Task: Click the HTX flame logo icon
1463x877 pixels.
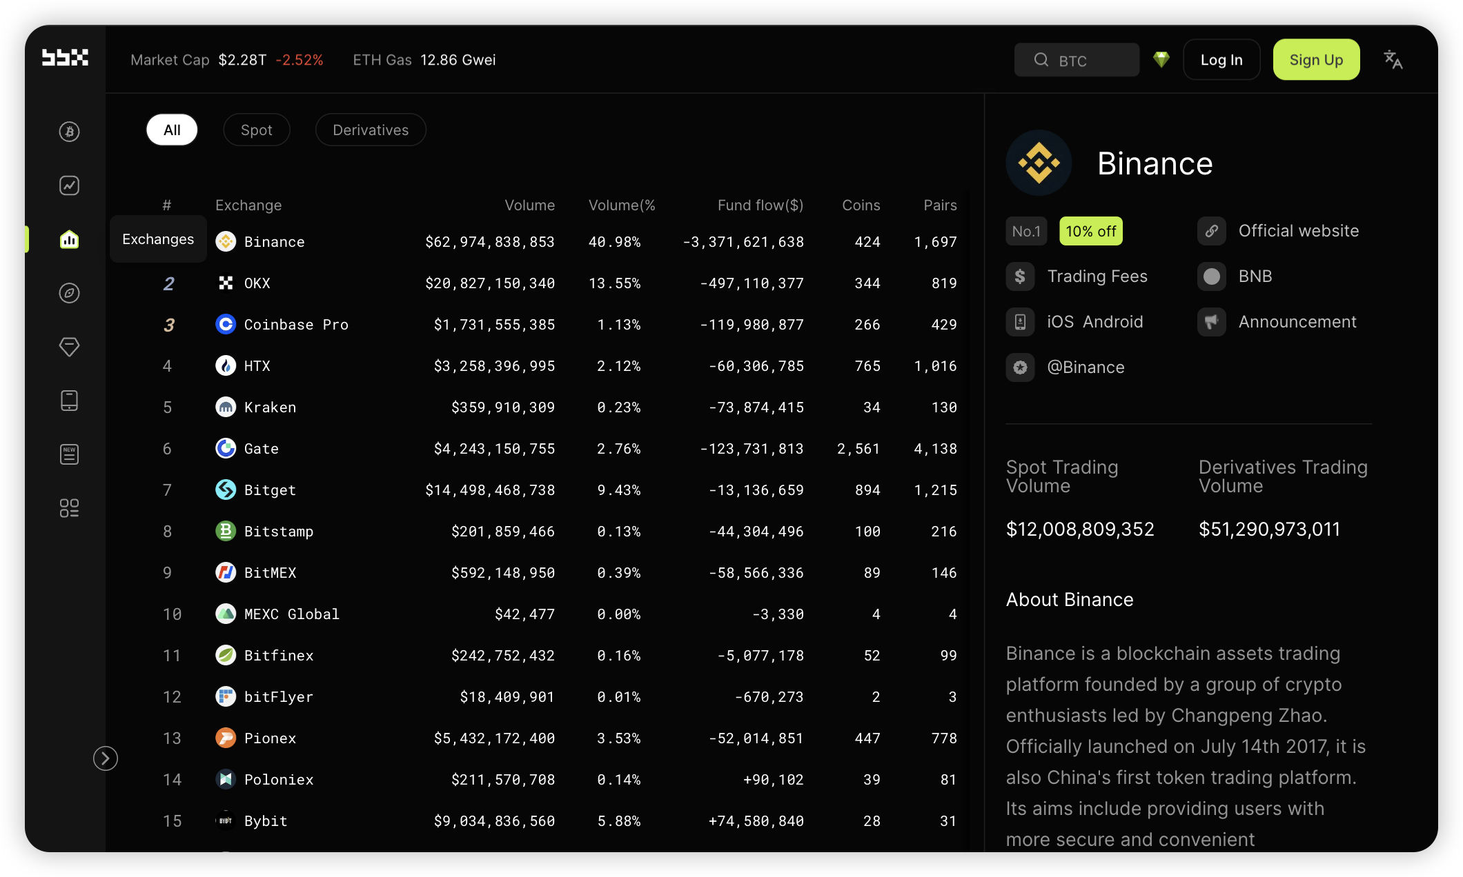Action: (226, 366)
